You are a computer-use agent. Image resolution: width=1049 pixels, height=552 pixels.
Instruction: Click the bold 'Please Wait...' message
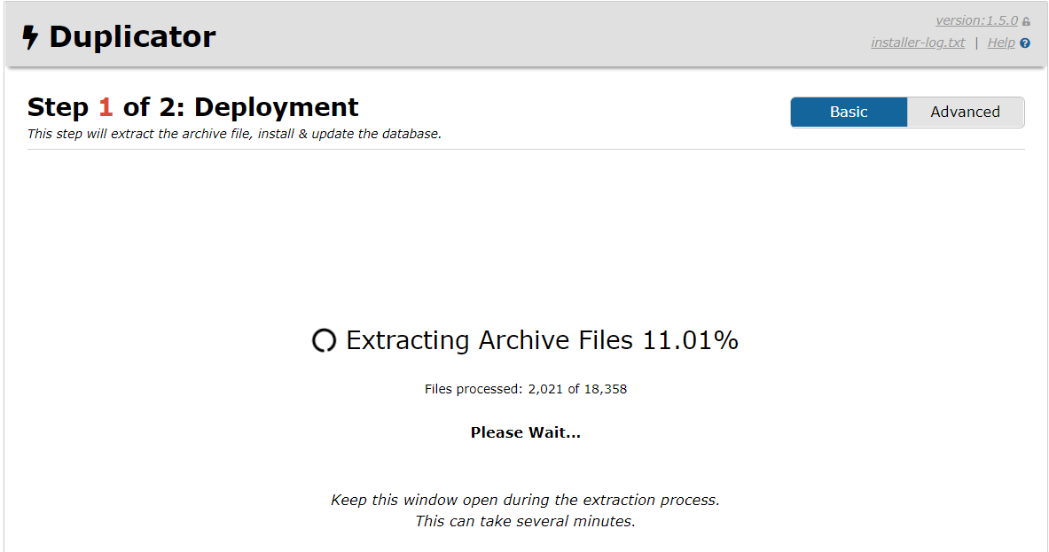(525, 433)
